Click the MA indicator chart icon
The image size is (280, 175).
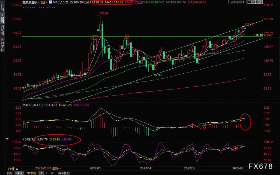(50, 2)
